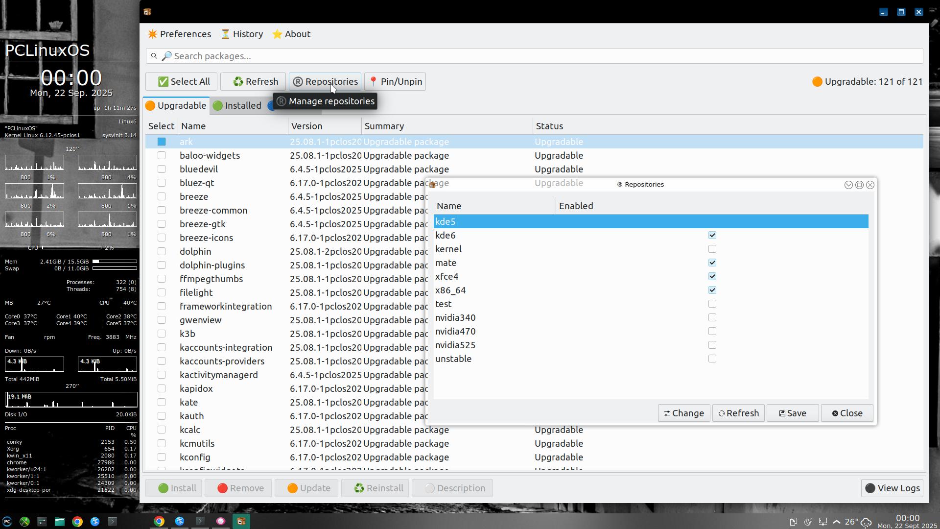Screen dimensions: 940x529
Task: Click the clipboard tray icon
Action: (793, 522)
